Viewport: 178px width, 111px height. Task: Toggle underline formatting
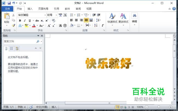30,20
